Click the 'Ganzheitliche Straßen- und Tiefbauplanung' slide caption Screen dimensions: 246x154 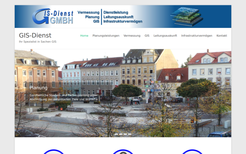(x=64, y=97)
